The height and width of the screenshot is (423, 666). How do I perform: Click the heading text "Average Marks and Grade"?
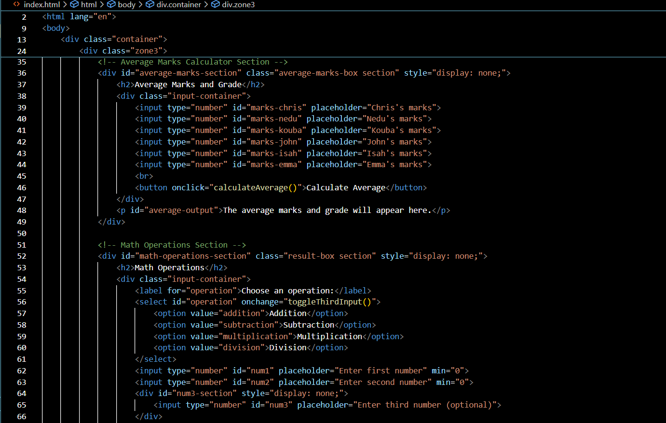[x=188, y=85]
